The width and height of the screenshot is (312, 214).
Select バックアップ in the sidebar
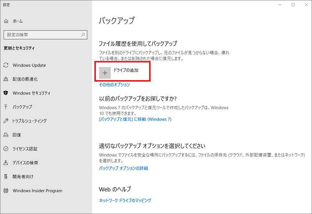[x=22, y=107]
